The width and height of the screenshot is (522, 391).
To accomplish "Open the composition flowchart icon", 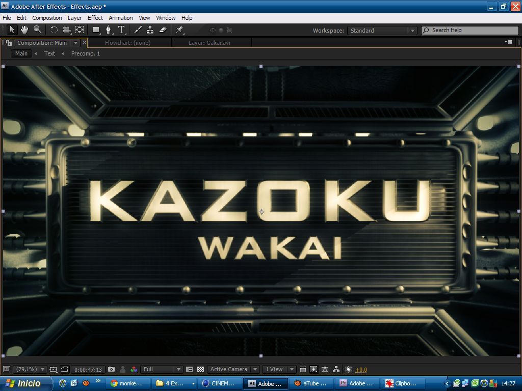I will coord(336,370).
